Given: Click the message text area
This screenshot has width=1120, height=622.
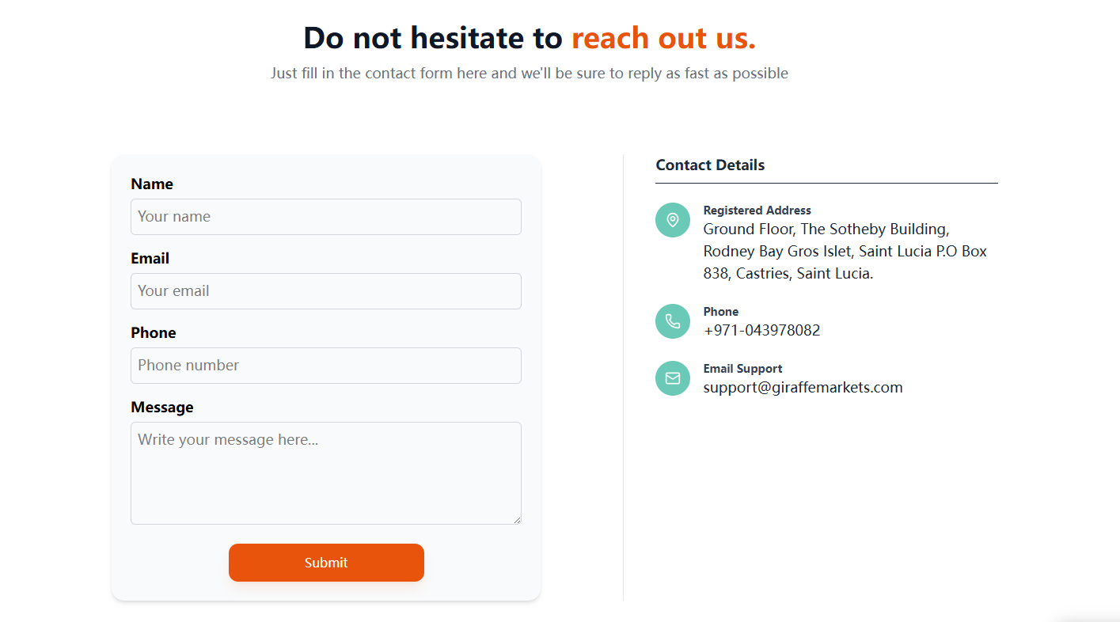Looking at the screenshot, I should point(325,472).
